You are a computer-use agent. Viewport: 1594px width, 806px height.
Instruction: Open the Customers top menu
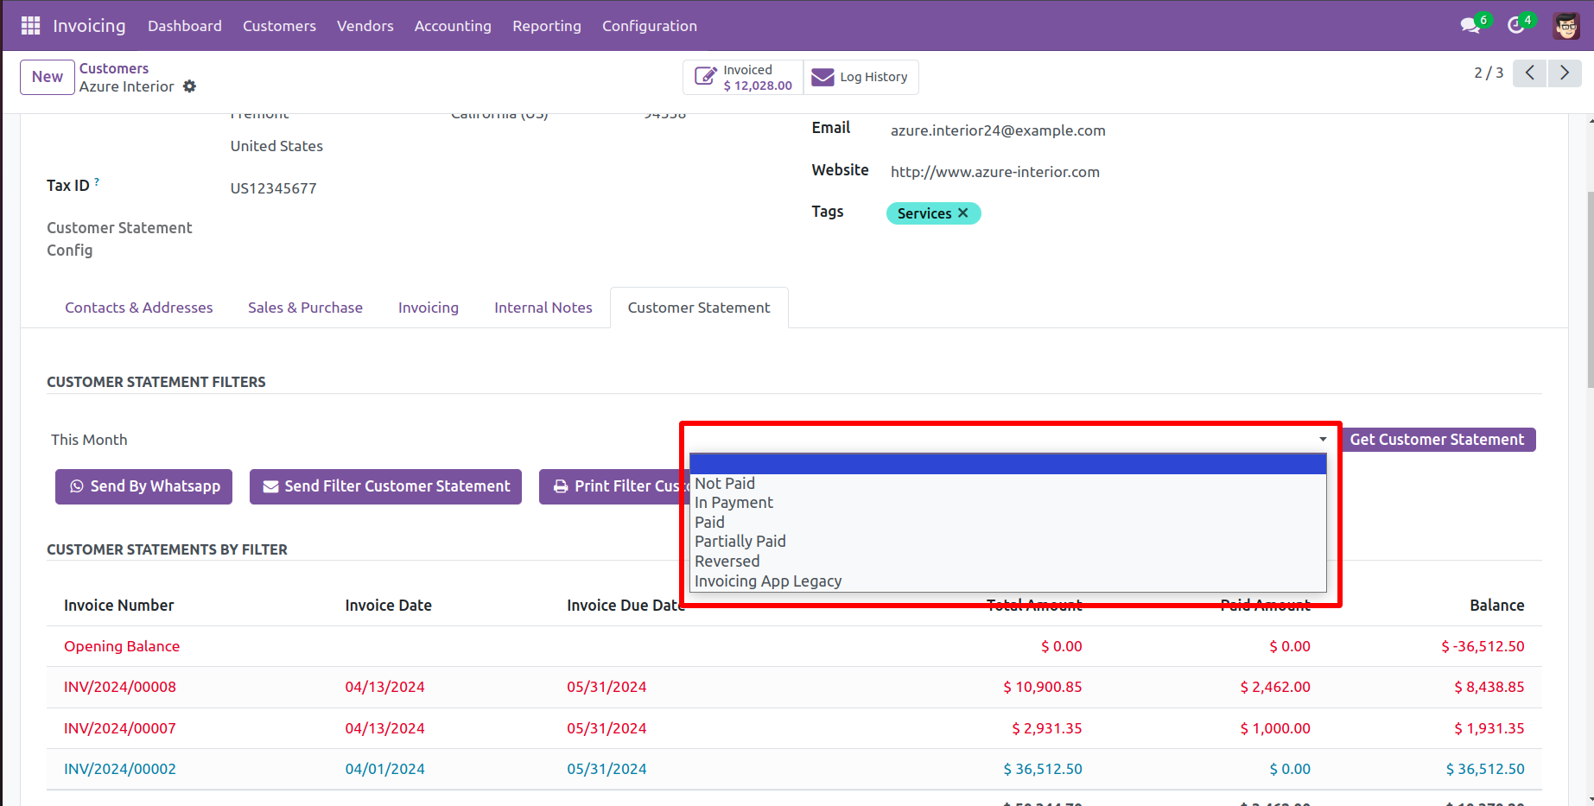pyautogui.click(x=279, y=26)
